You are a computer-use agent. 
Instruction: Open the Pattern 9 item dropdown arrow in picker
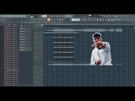coord(30,50)
